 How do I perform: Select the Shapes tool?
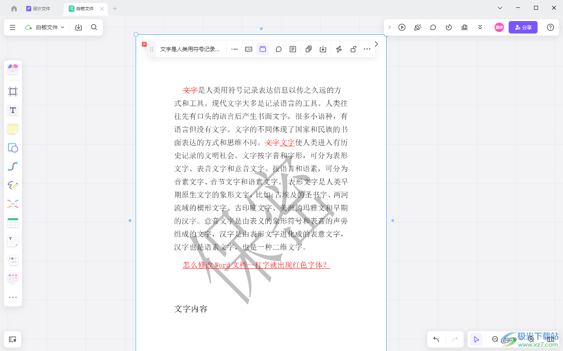point(13,148)
